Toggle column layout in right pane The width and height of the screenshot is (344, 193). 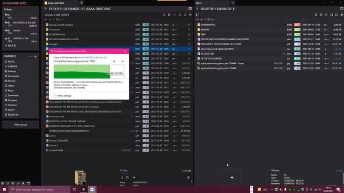(342, 9)
